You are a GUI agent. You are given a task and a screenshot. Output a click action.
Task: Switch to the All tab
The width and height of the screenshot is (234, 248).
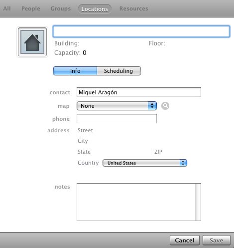[x=7, y=8]
